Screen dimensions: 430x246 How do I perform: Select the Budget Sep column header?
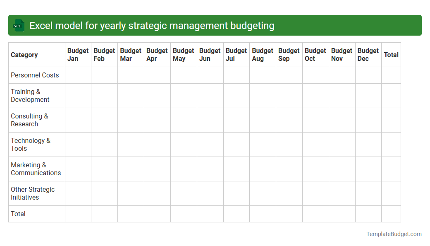(289, 54)
